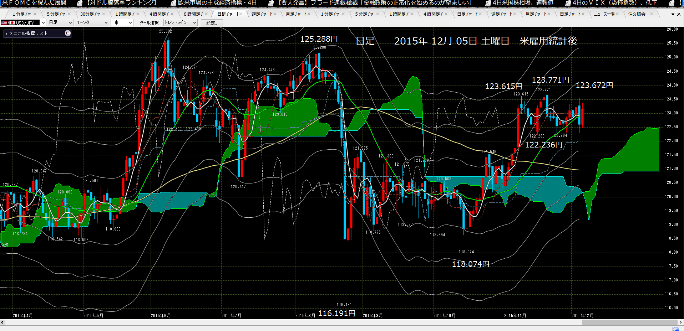Screen dimensions: 684x331
Task: Select the 週足チャート tab beside the active 日足 tab
Action: tap(262, 14)
